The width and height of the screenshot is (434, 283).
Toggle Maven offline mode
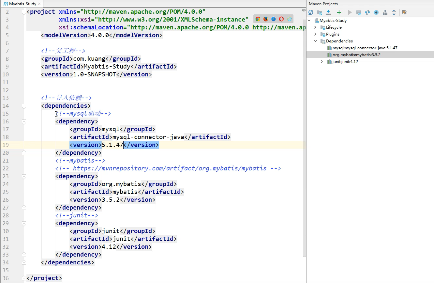(367, 12)
